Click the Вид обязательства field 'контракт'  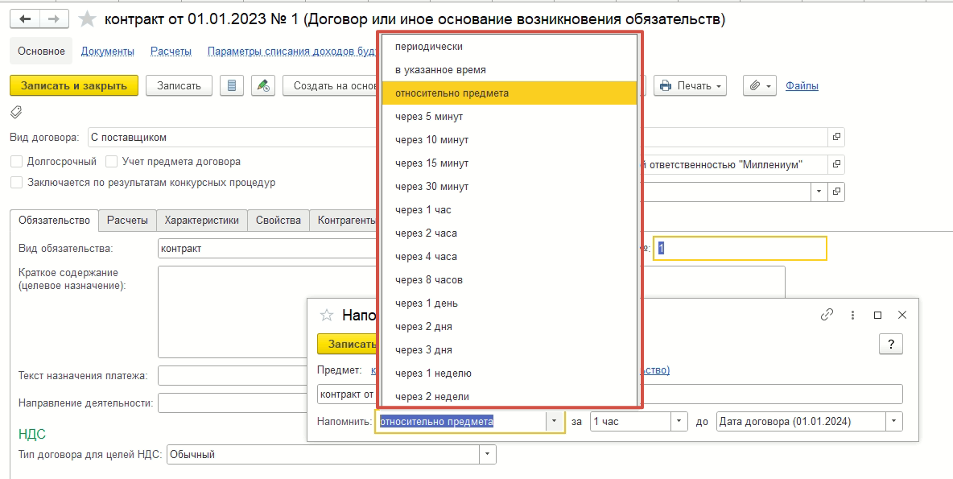[x=267, y=248]
